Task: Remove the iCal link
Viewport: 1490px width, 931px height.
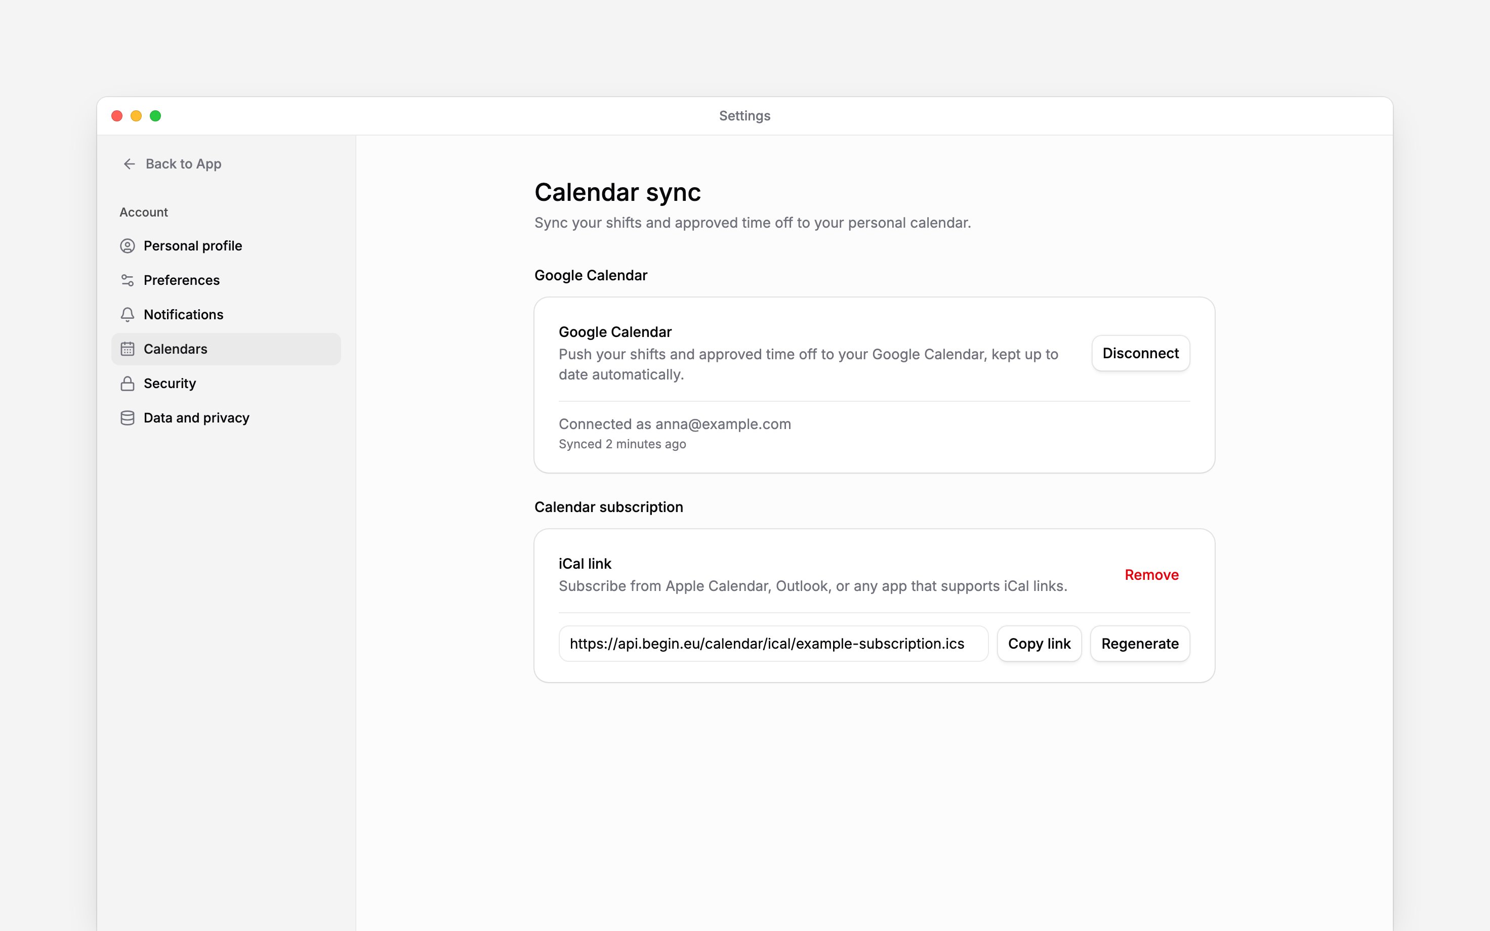Action: pyautogui.click(x=1151, y=574)
